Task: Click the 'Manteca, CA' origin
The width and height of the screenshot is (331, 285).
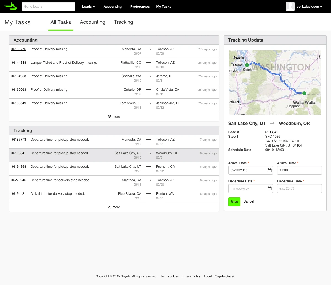Action: coord(132,180)
